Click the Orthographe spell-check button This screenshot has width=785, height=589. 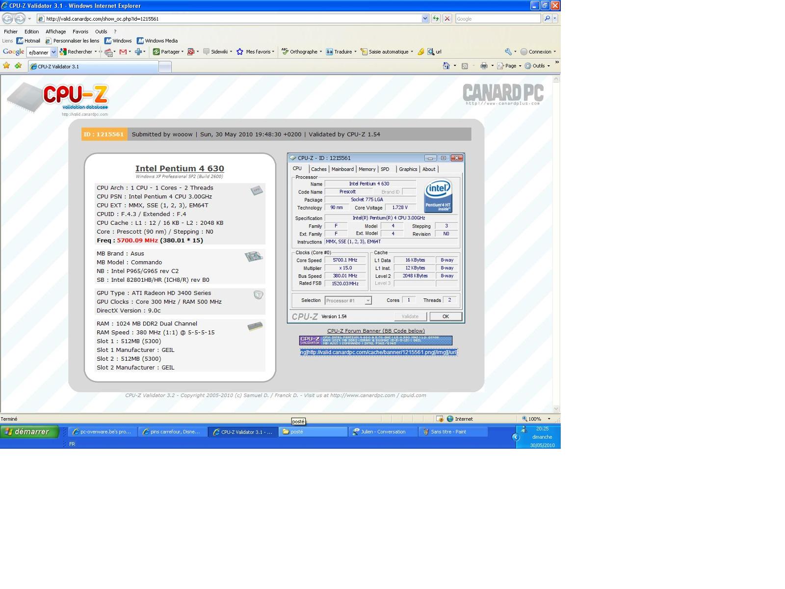click(301, 52)
